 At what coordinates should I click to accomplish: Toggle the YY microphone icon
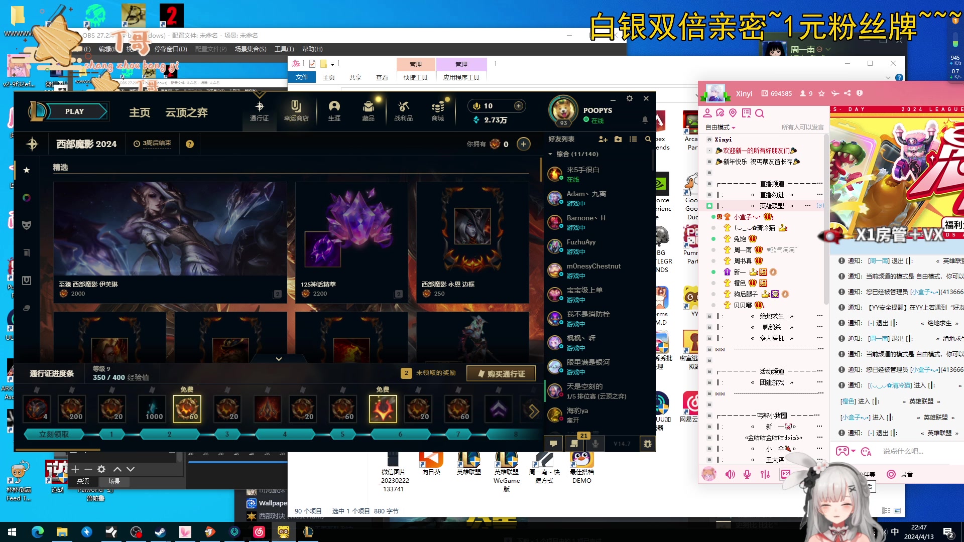(x=747, y=474)
